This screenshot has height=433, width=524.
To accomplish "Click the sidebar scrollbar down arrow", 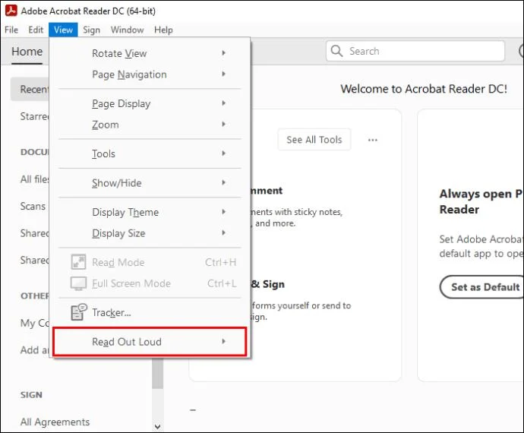I will pos(158,426).
